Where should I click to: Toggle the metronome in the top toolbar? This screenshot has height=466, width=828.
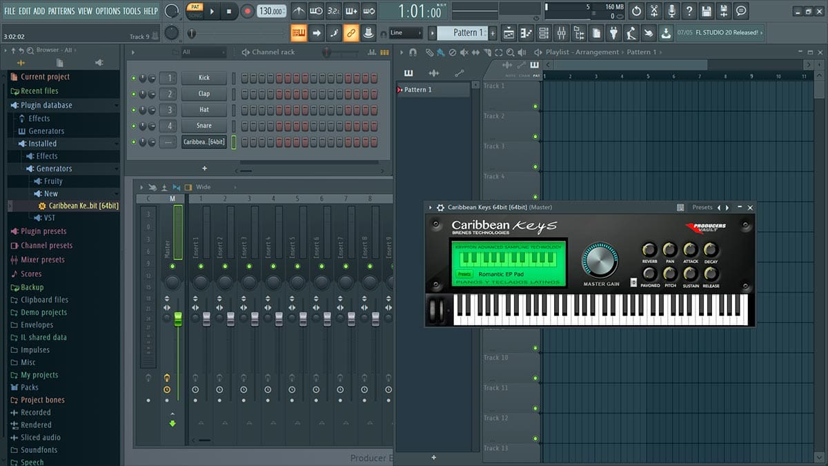[x=298, y=11]
